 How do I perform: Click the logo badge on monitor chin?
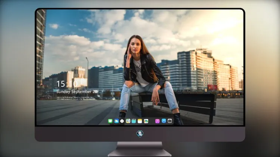click(x=140, y=134)
